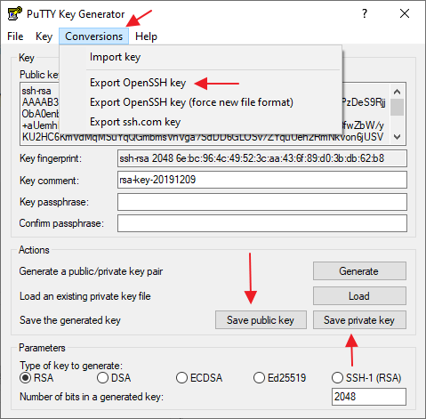Click the Key passphrase field
Image resolution: width=426 pixels, height=419 pixels.
coord(262,202)
